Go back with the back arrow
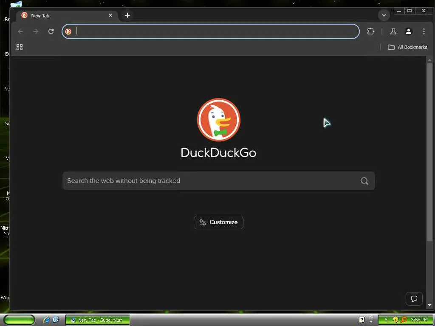 click(20, 31)
